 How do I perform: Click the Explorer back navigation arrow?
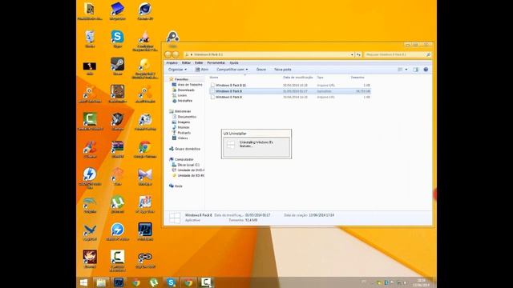coord(168,54)
